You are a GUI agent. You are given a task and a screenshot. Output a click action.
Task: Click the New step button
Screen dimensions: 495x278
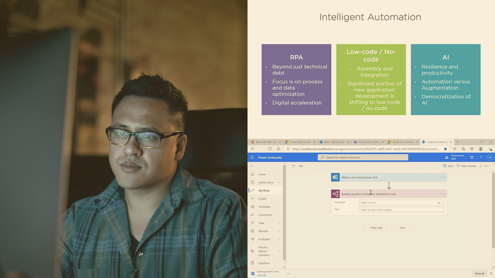tap(375, 227)
